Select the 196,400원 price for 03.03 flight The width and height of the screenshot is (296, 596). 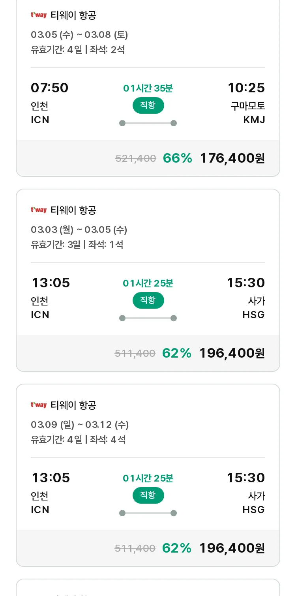[x=232, y=353]
